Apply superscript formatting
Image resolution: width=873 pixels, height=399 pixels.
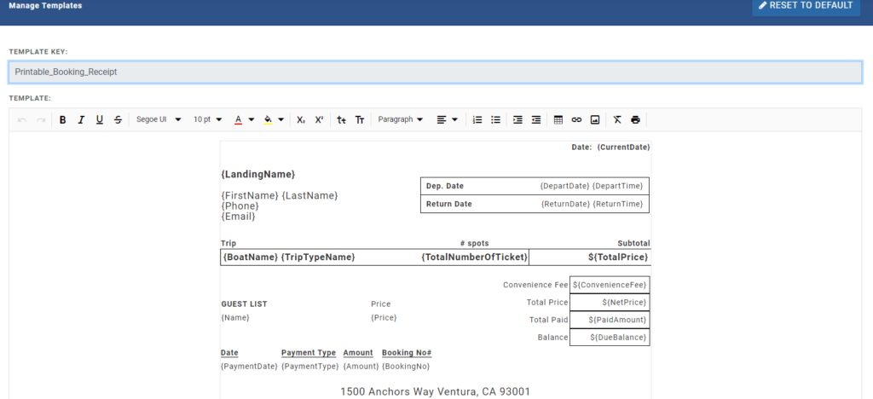pos(319,119)
